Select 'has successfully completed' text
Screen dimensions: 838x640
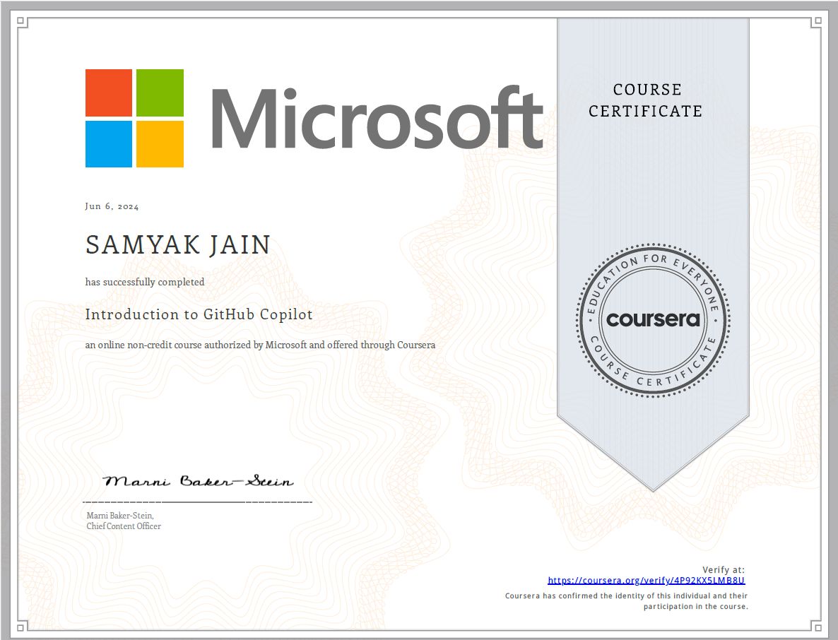[x=145, y=282]
